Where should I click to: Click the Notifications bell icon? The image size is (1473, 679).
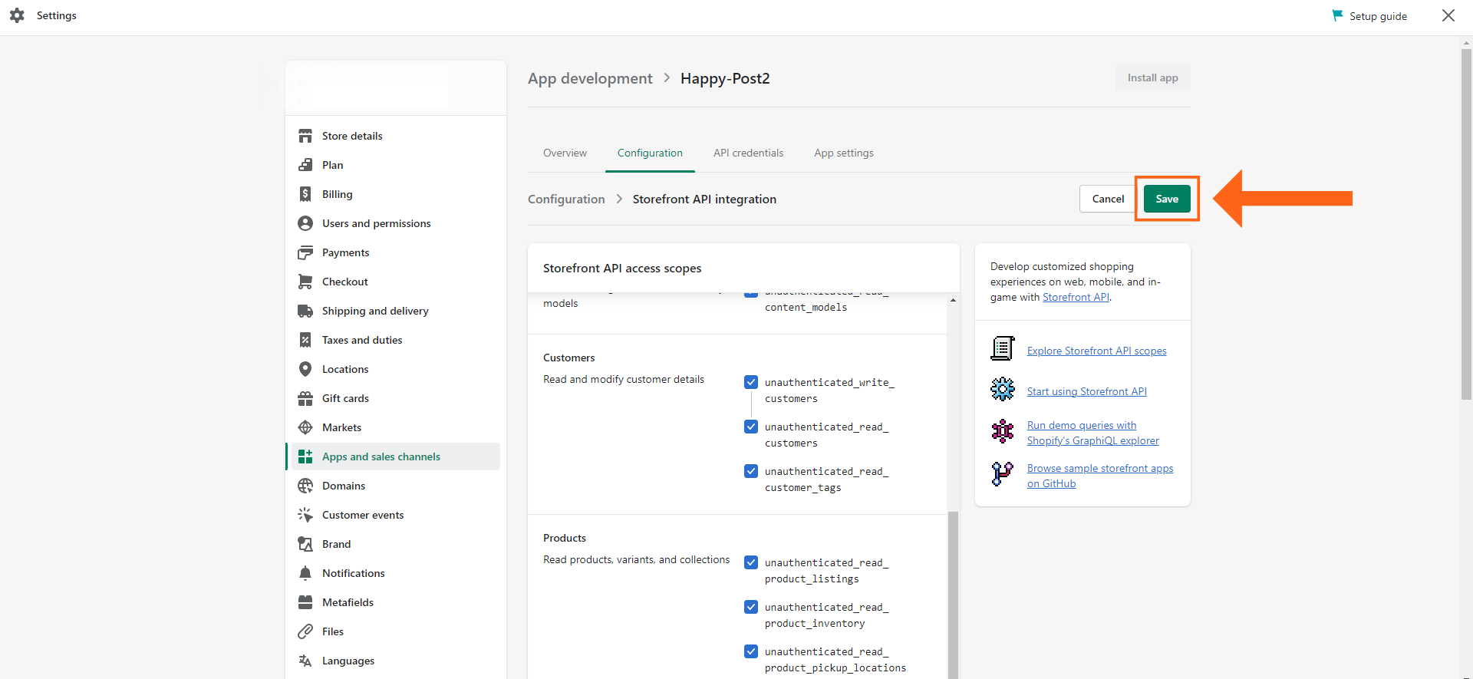tap(305, 573)
